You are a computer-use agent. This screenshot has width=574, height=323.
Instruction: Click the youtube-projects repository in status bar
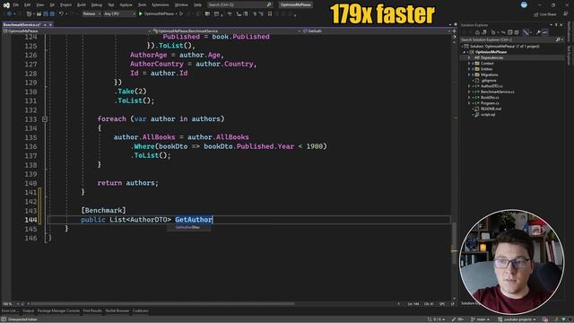coord(517,319)
